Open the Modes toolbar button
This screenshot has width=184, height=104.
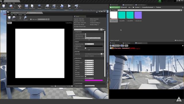[x=20, y=7]
